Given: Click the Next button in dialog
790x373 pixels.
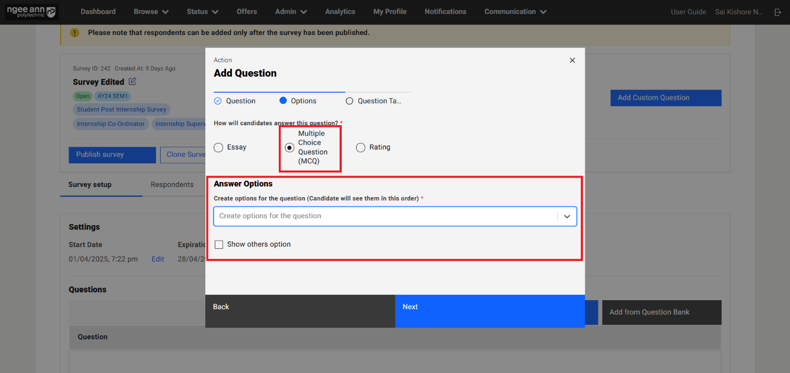Looking at the screenshot, I should (490, 307).
